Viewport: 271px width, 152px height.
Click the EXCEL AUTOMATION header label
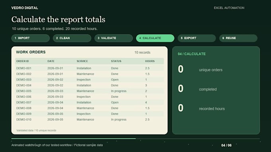[x=229, y=8]
